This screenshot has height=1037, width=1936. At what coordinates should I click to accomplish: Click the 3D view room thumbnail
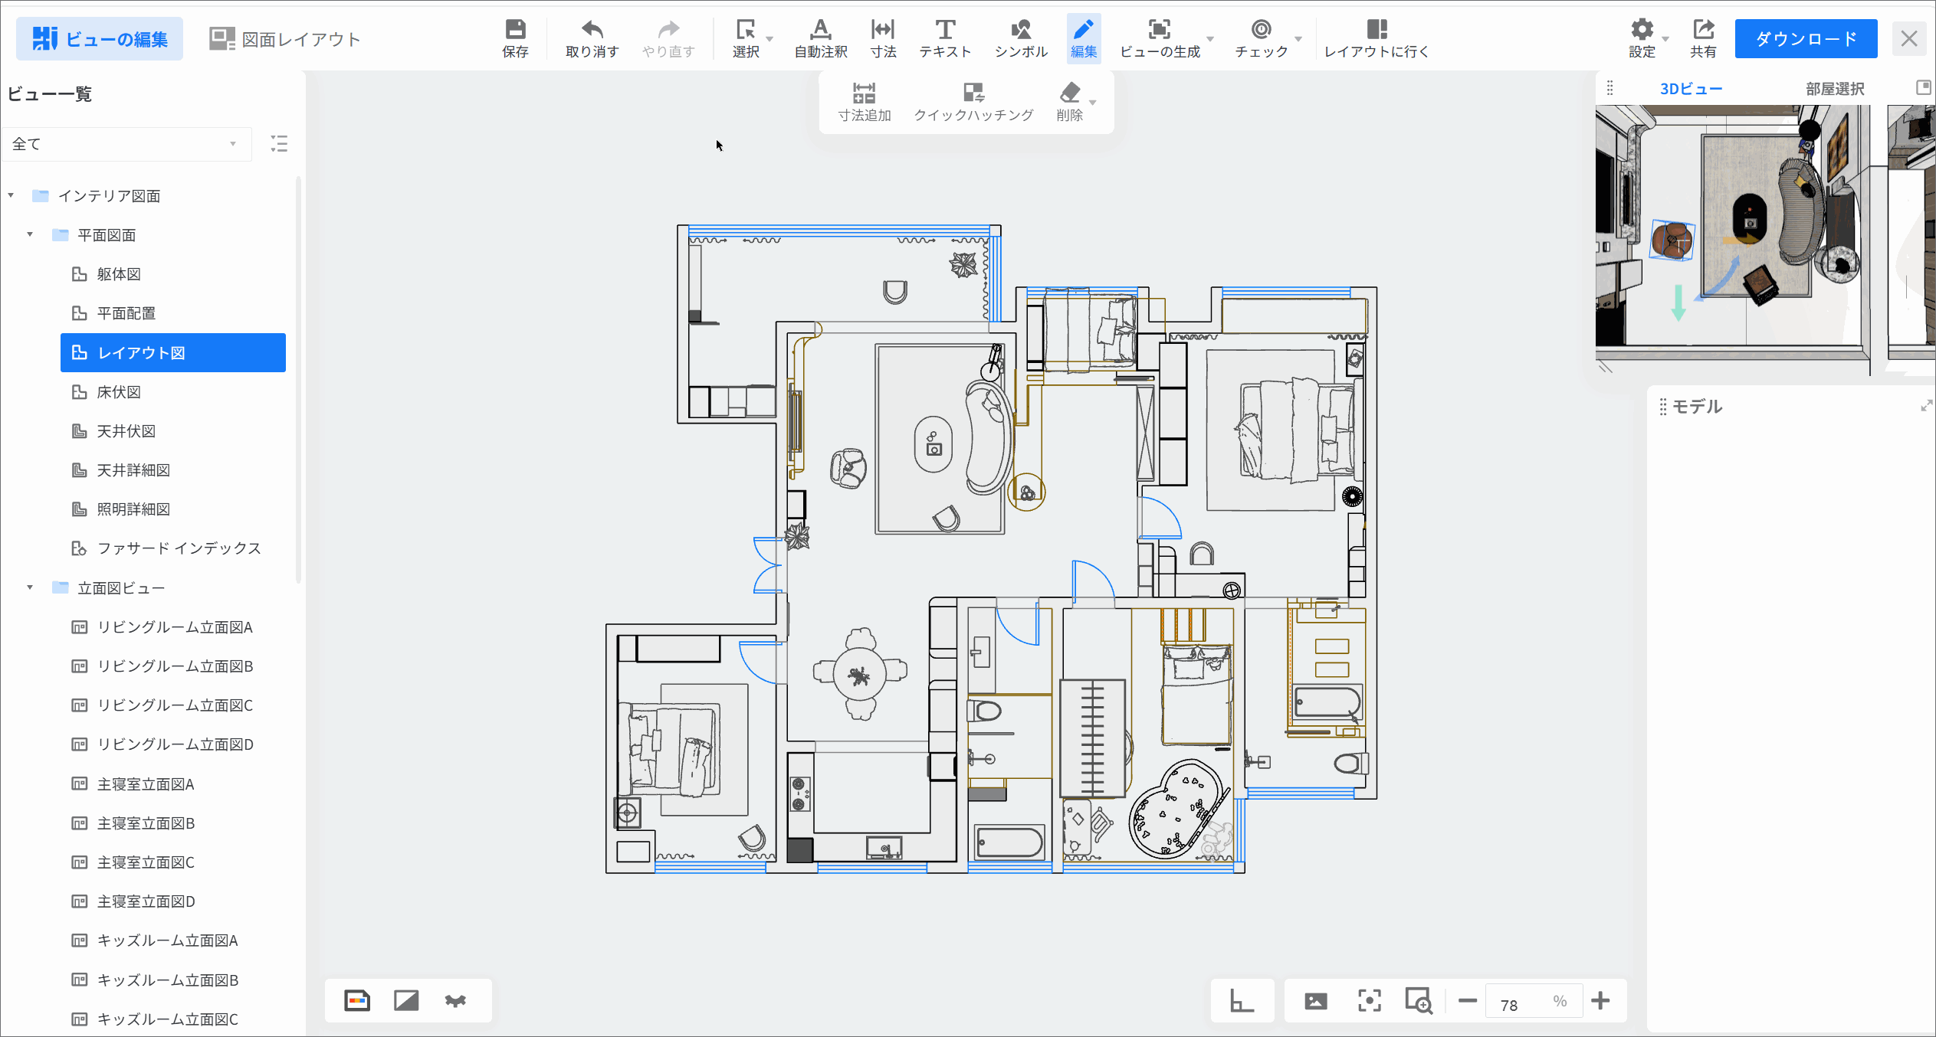click(1765, 240)
